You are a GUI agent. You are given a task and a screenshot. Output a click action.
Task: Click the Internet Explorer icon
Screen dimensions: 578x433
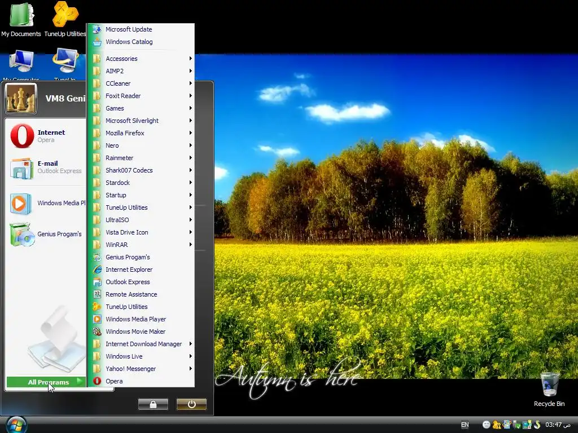(x=97, y=269)
